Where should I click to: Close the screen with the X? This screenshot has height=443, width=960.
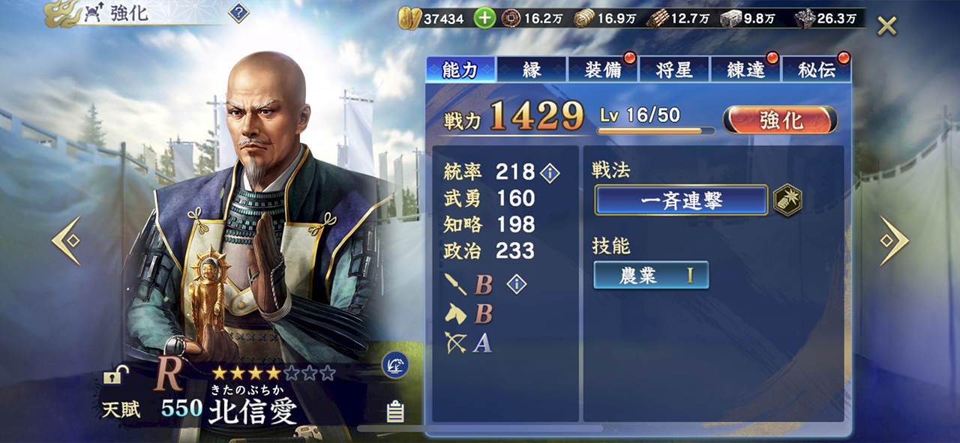887,26
